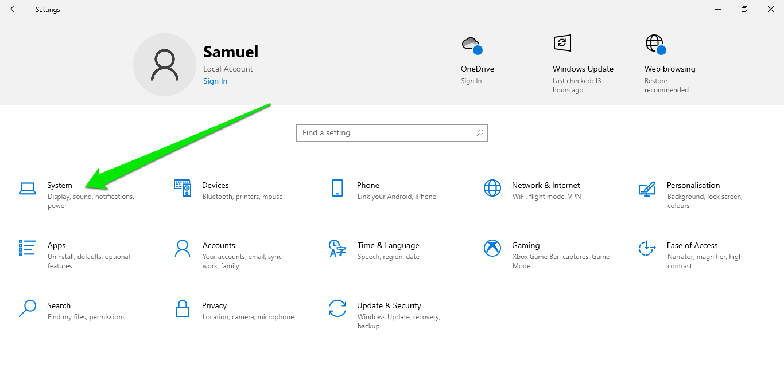This screenshot has width=784, height=380.
Task: Click 'Uninstall, defaults, optional features' description
Action: (89, 261)
